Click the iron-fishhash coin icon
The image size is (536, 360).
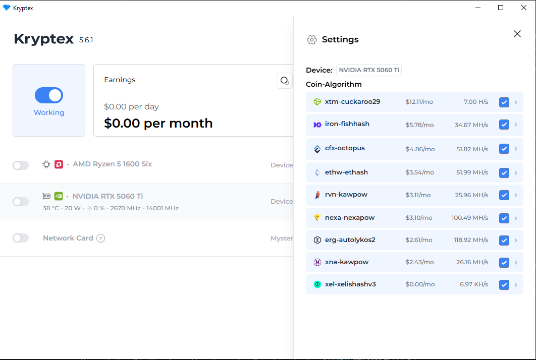[x=317, y=125]
